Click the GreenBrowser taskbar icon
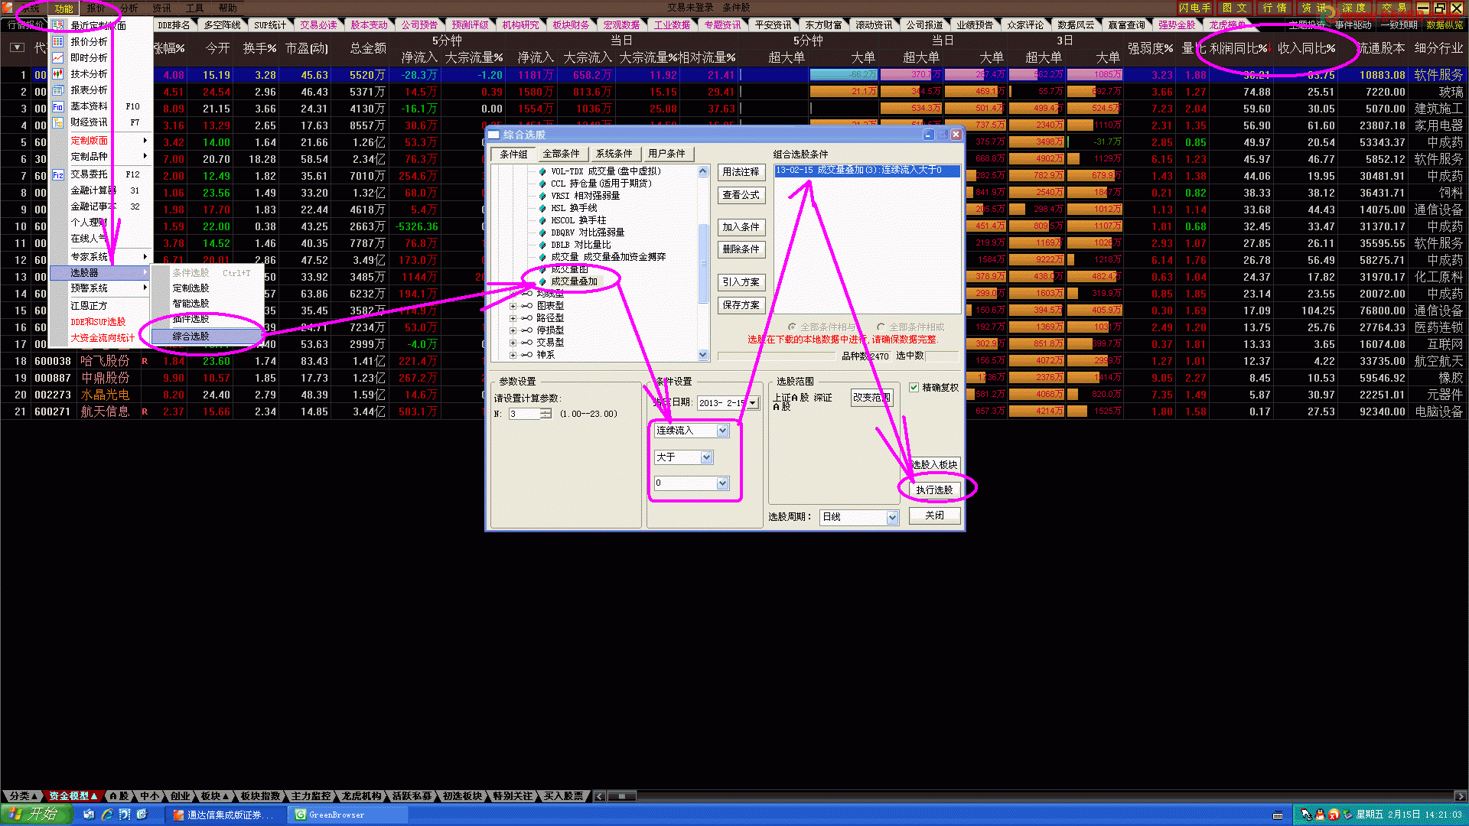This screenshot has height=826, width=1469. 301,815
